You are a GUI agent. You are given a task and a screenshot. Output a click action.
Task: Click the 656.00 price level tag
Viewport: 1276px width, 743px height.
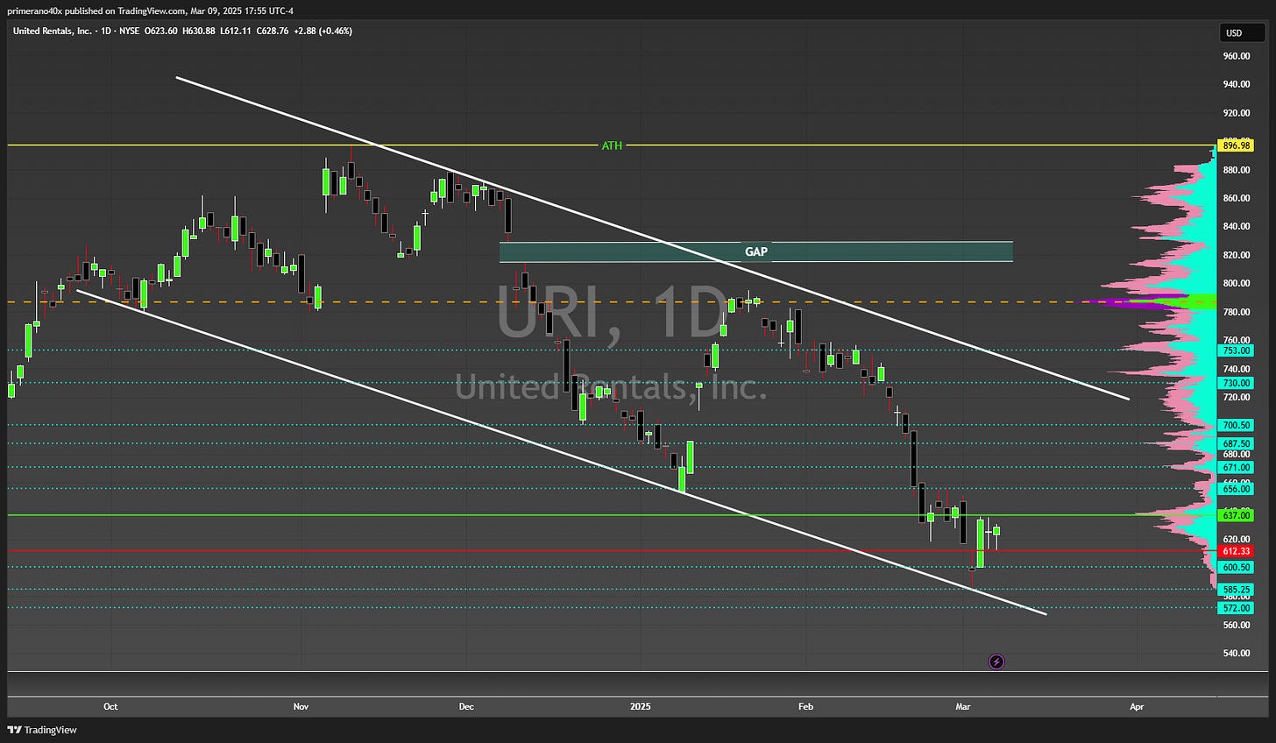click(x=1236, y=488)
